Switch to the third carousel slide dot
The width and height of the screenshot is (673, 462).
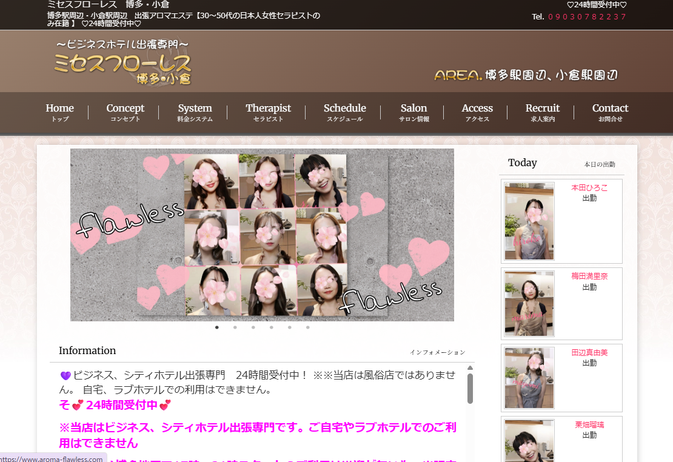pyautogui.click(x=253, y=327)
